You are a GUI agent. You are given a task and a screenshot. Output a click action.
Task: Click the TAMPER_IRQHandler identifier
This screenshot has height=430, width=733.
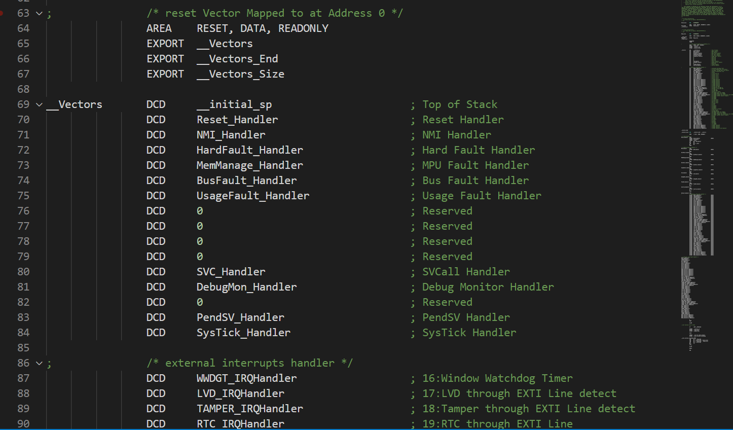pyautogui.click(x=249, y=409)
